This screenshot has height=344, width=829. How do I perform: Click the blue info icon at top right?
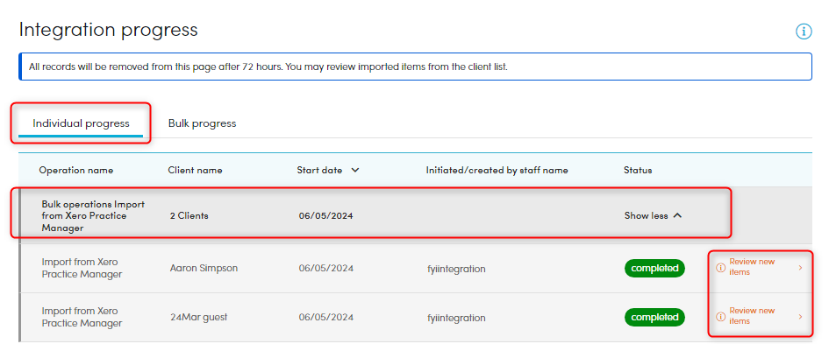pyautogui.click(x=803, y=32)
